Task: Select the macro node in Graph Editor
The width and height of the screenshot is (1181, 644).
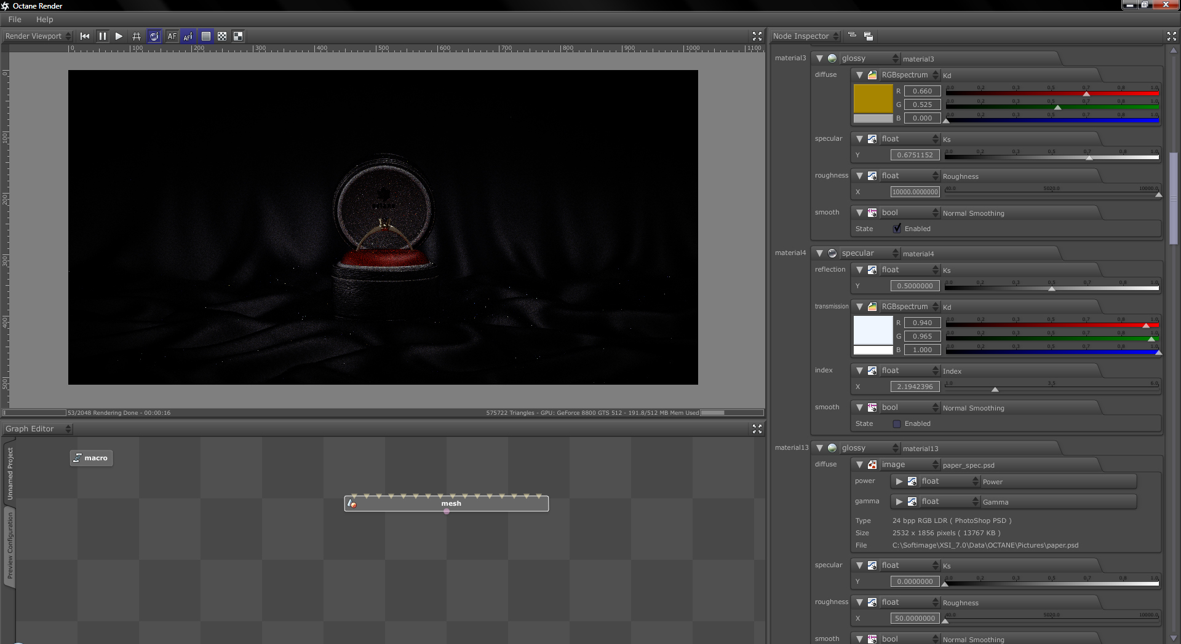Action: tap(91, 458)
